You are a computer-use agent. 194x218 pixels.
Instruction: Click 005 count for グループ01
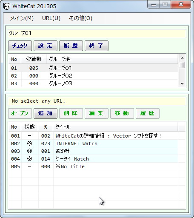(34, 68)
